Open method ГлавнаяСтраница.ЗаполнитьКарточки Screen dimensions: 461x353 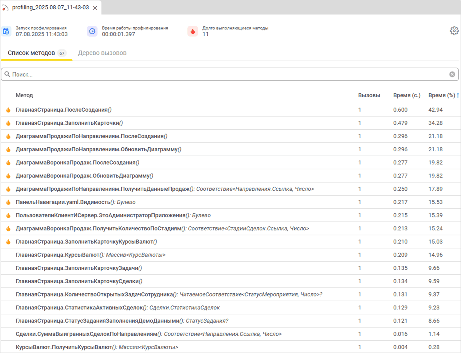click(69, 123)
